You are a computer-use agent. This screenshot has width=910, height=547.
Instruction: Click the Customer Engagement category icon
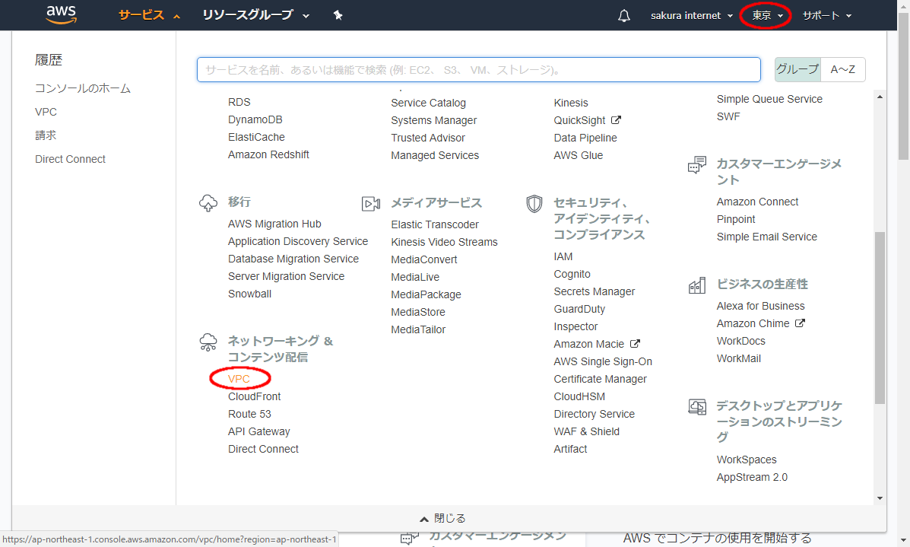(696, 166)
